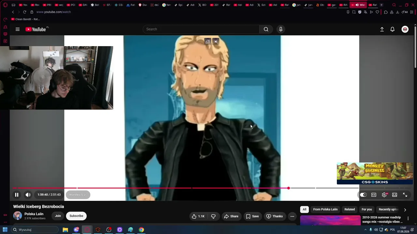Save the video to a playlist
417x234 pixels.
(x=252, y=216)
